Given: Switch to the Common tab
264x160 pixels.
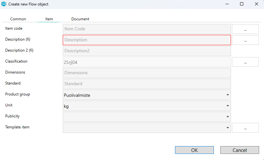Looking at the screenshot, I should tap(18, 19).
